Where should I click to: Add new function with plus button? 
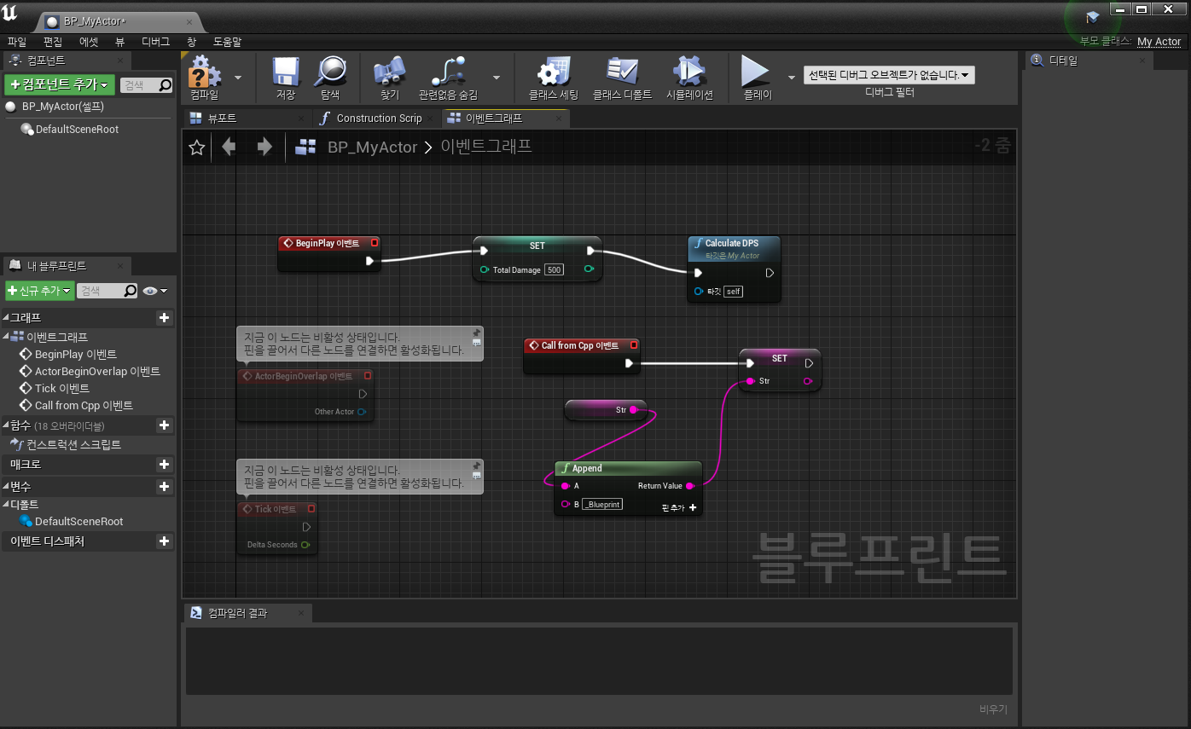[164, 425]
